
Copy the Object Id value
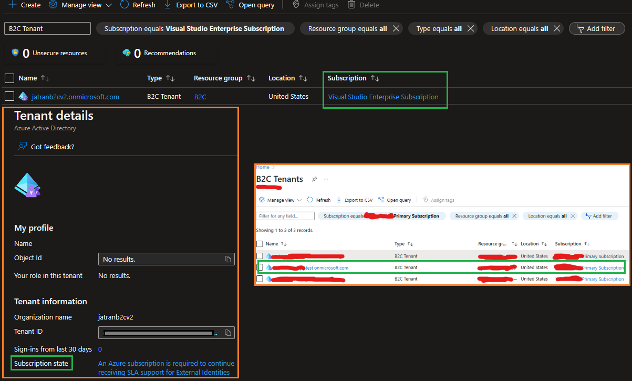[x=227, y=259]
